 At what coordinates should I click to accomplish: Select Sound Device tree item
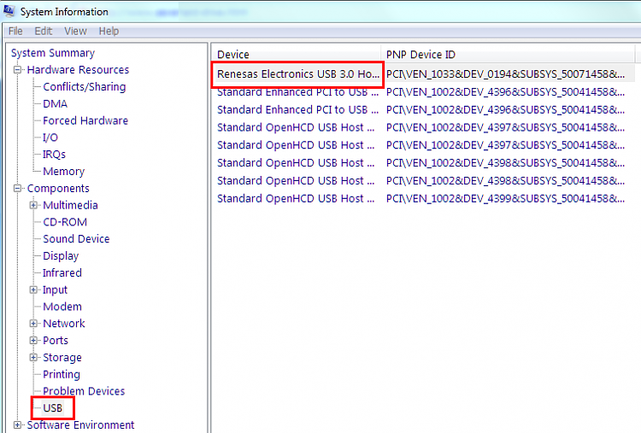(x=76, y=239)
